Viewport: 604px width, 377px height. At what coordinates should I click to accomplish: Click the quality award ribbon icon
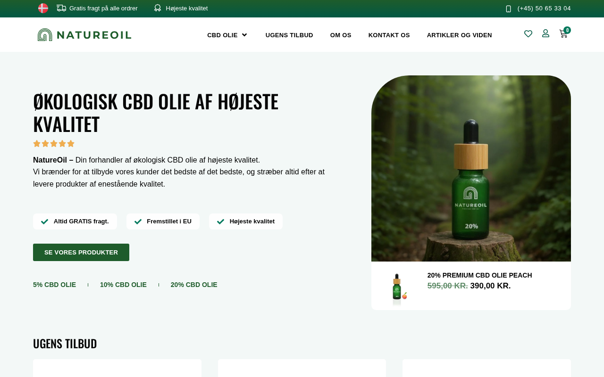158,8
